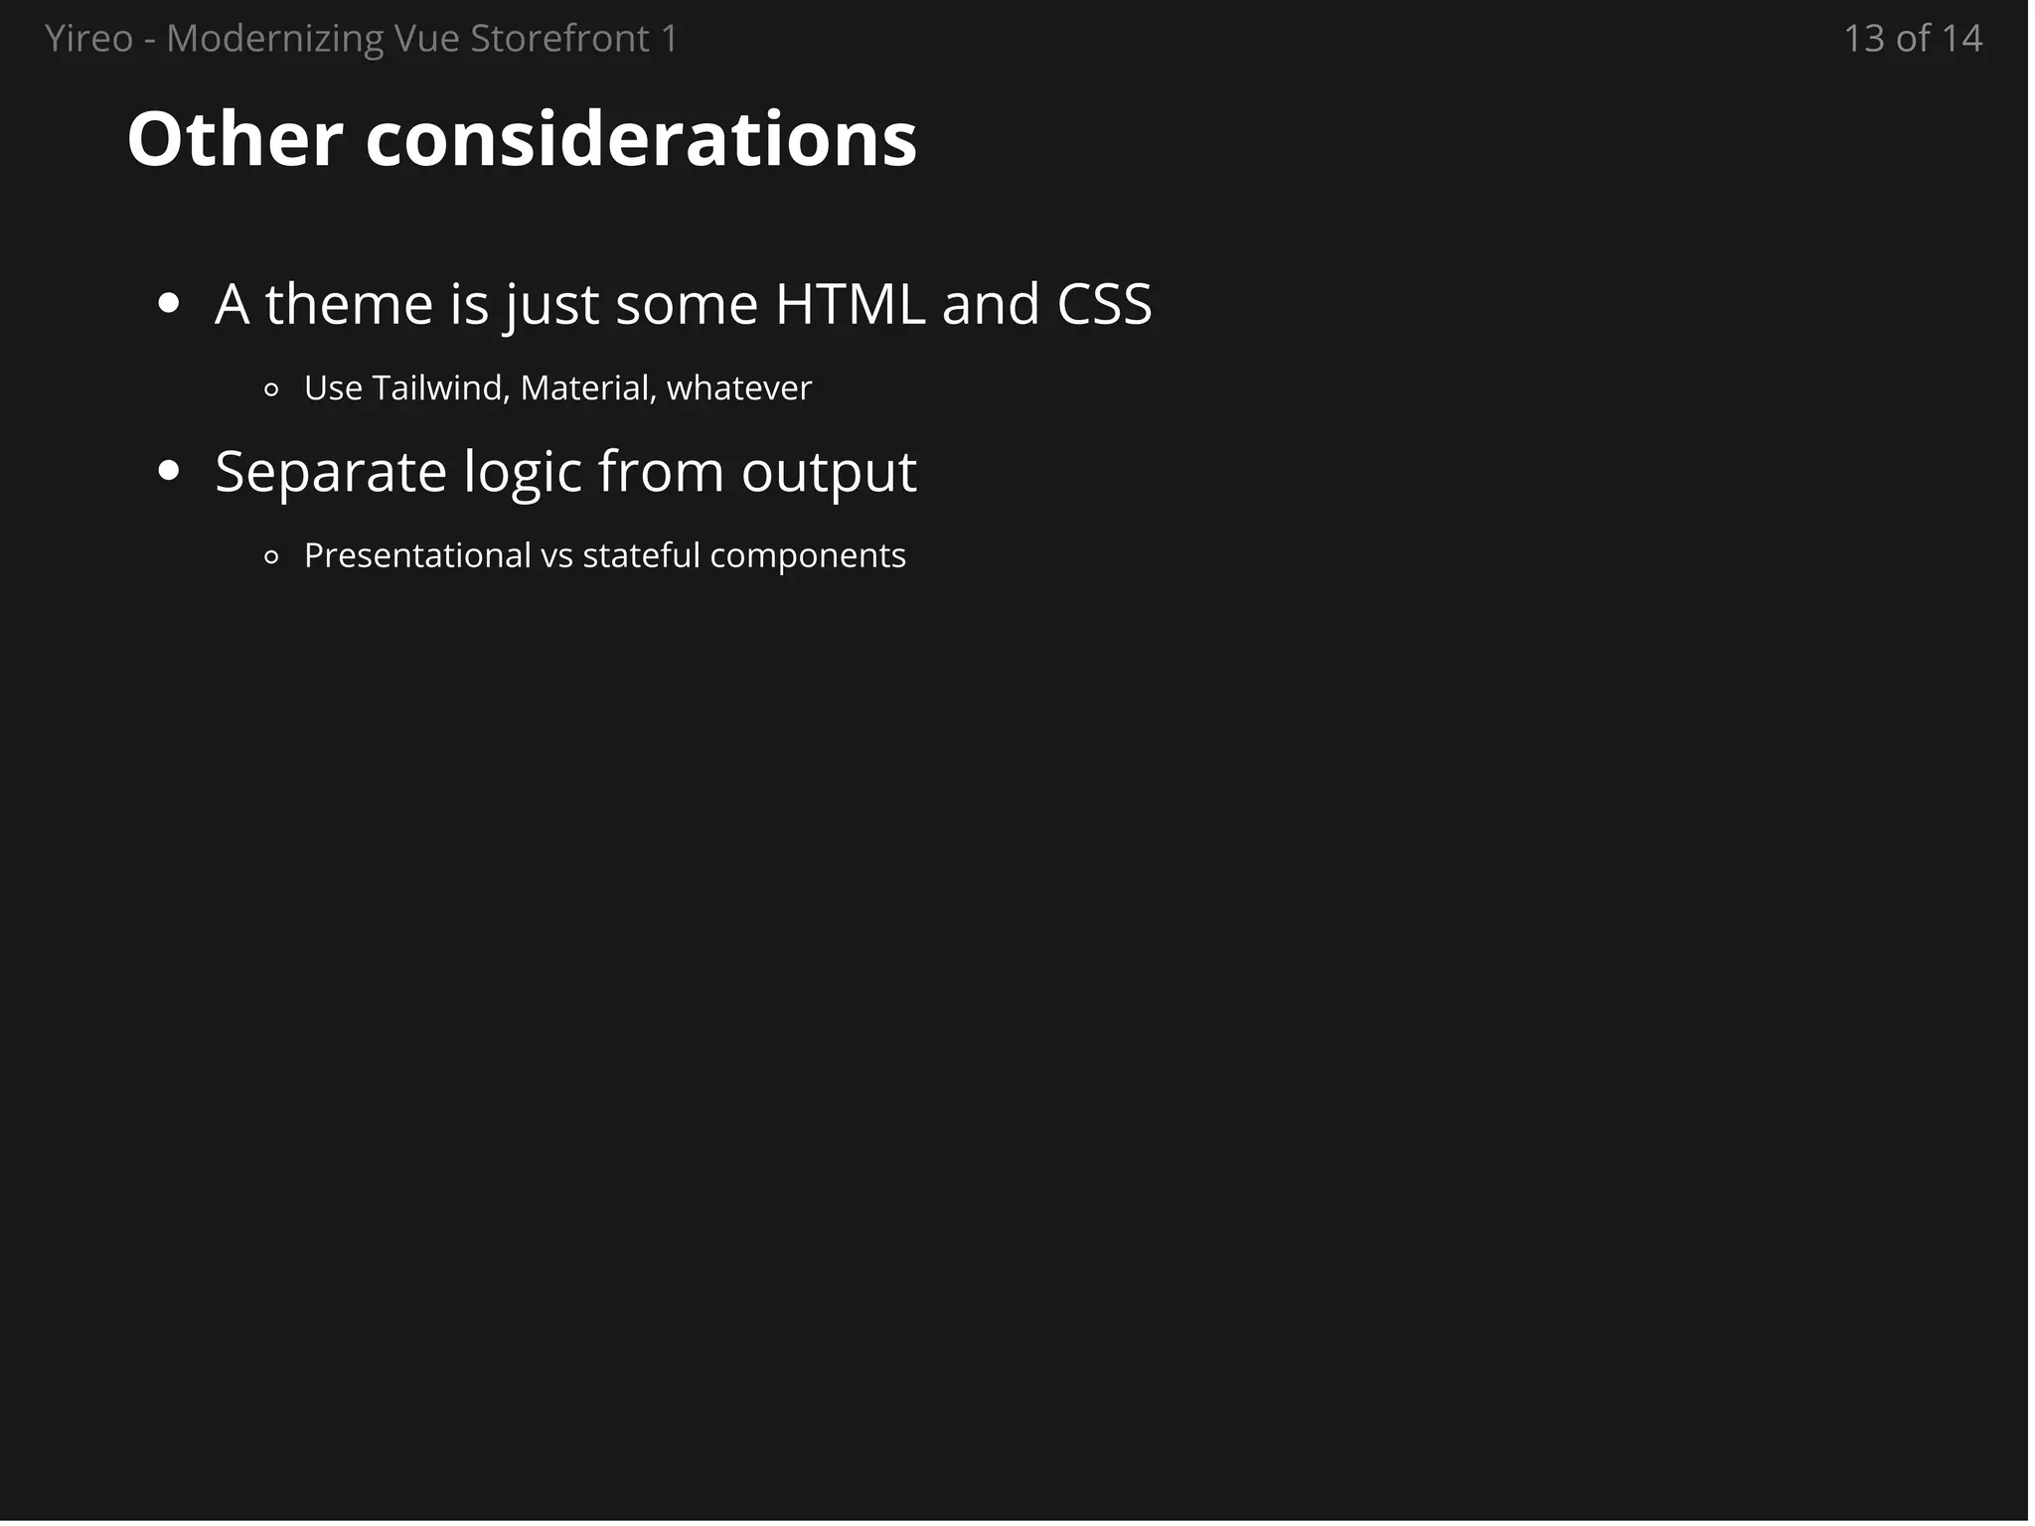Screen dimensions: 2035x1526
Task: Click the "13 of 14" page counter
Action: (1912, 39)
